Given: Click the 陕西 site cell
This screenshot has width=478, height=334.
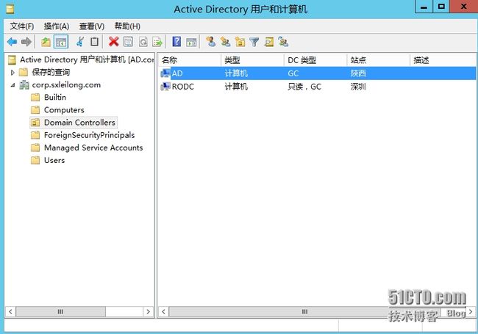Looking at the screenshot, I should (x=358, y=73).
